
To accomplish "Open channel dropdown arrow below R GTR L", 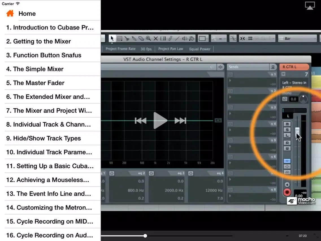I will click(x=283, y=74).
